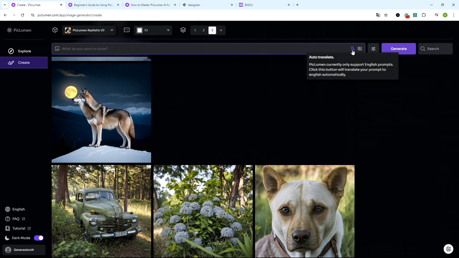The image size is (459, 258).
Task: Click the enhance prompt icon beside translate
Action: click(360, 48)
